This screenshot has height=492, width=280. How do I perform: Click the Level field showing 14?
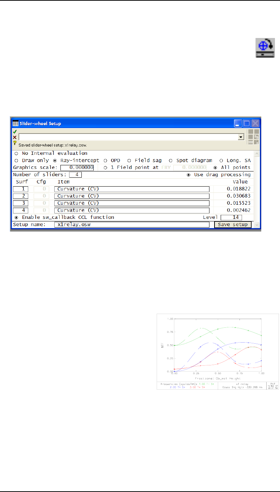coord(231,217)
